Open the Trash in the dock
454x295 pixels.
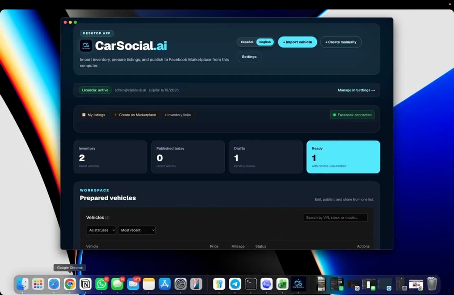tap(432, 283)
